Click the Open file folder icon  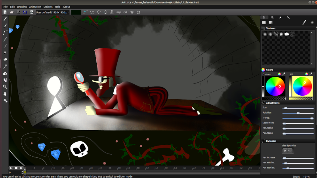[x=11, y=12]
